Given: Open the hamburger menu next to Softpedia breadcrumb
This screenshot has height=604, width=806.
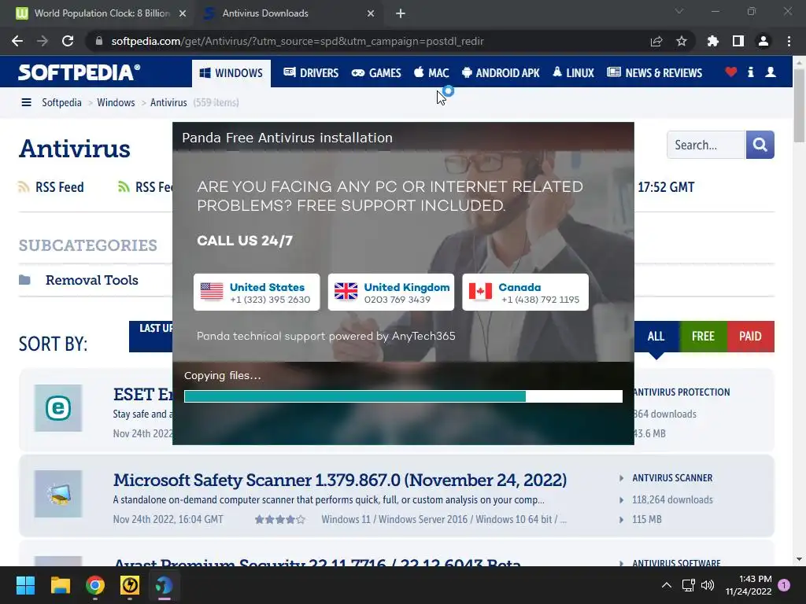Looking at the screenshot, I should [26, 103].
